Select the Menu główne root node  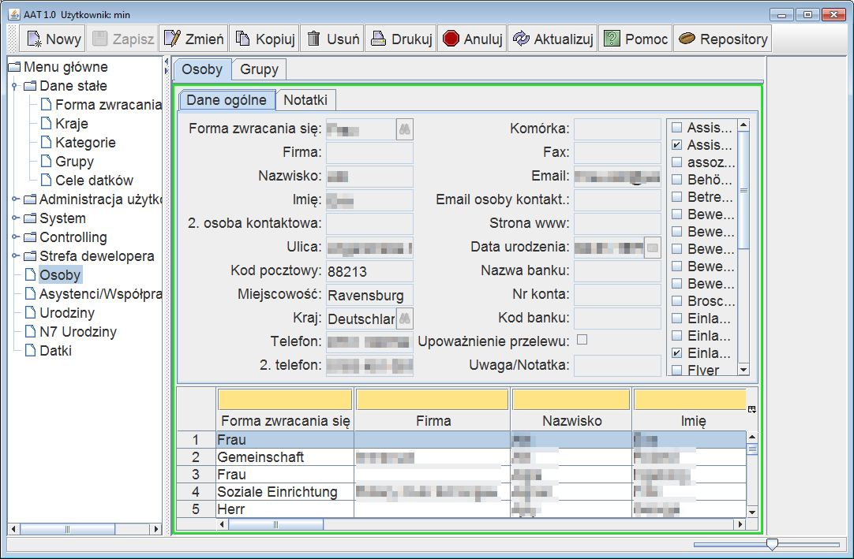[x=66, y=67]
